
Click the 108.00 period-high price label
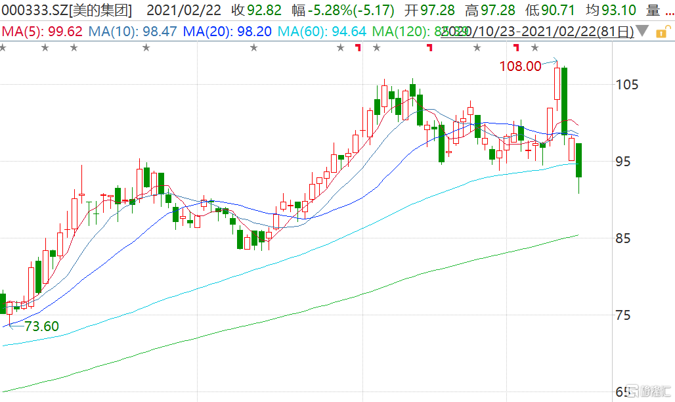coord(520,66)
